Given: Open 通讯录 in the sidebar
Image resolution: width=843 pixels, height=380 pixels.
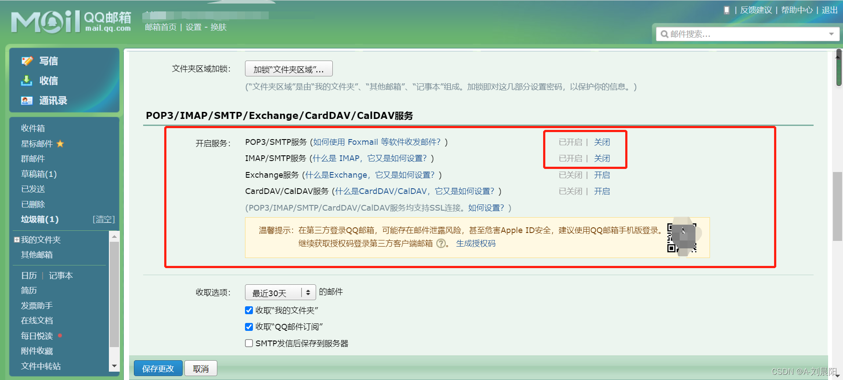Looking at the screenshot, I should (x=53, y=100).
